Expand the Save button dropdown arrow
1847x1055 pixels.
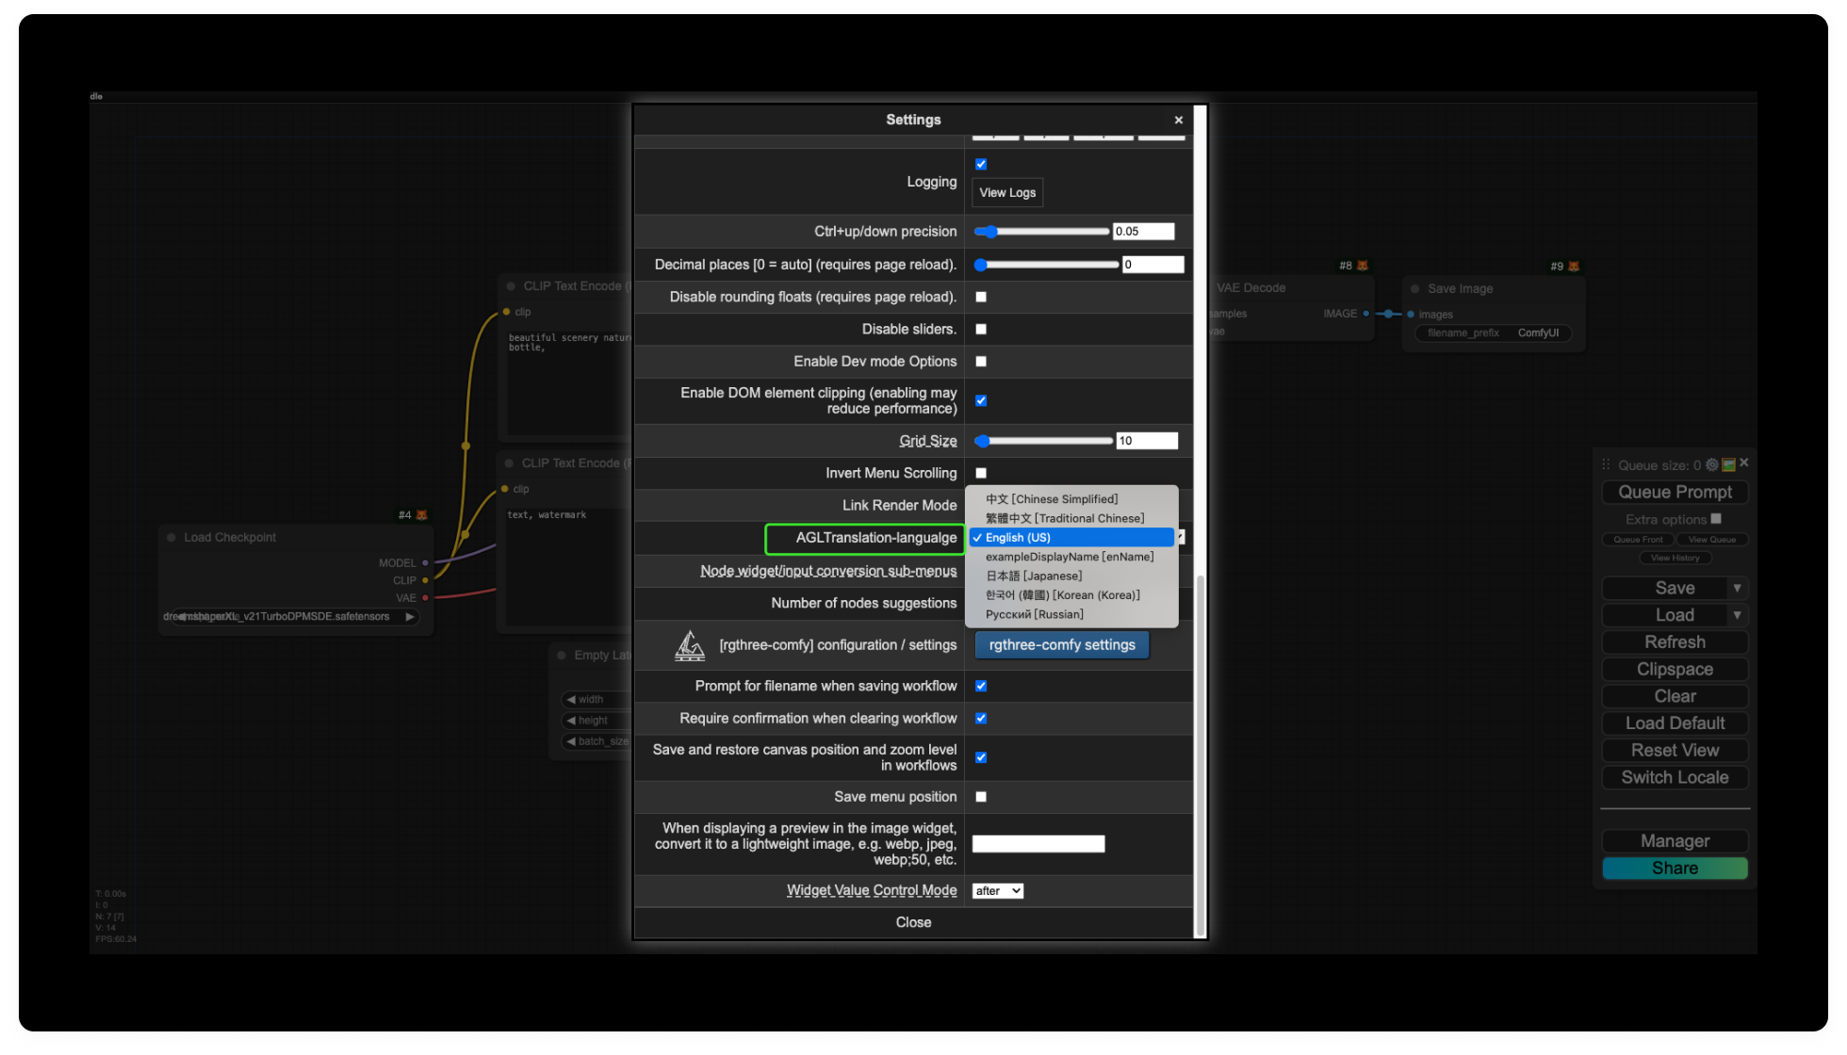pos(1737,588)
